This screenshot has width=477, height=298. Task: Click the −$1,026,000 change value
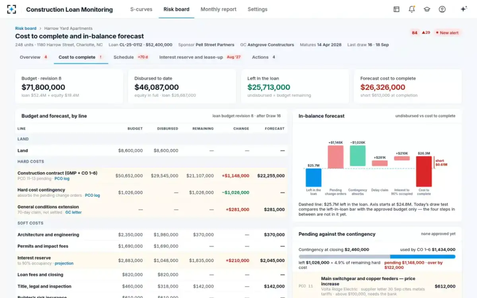(x=236, y=193)
